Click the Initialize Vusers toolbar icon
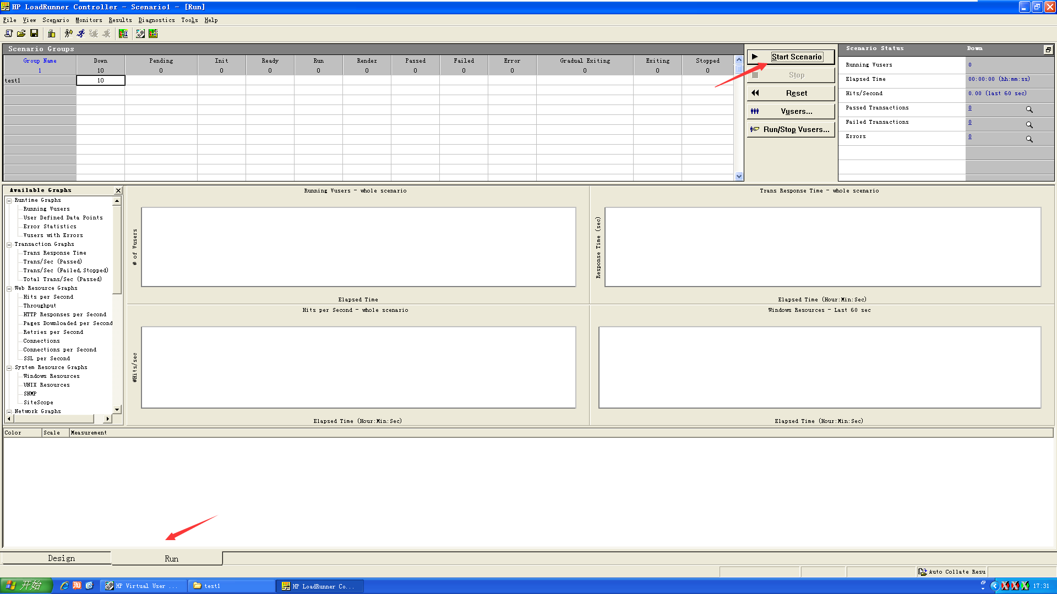 tap(68, 34)
